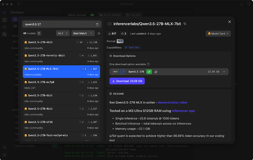Select Qwen3.5-27B-6bit from results list
Screen dimensions: 253x160
(61, 98)
